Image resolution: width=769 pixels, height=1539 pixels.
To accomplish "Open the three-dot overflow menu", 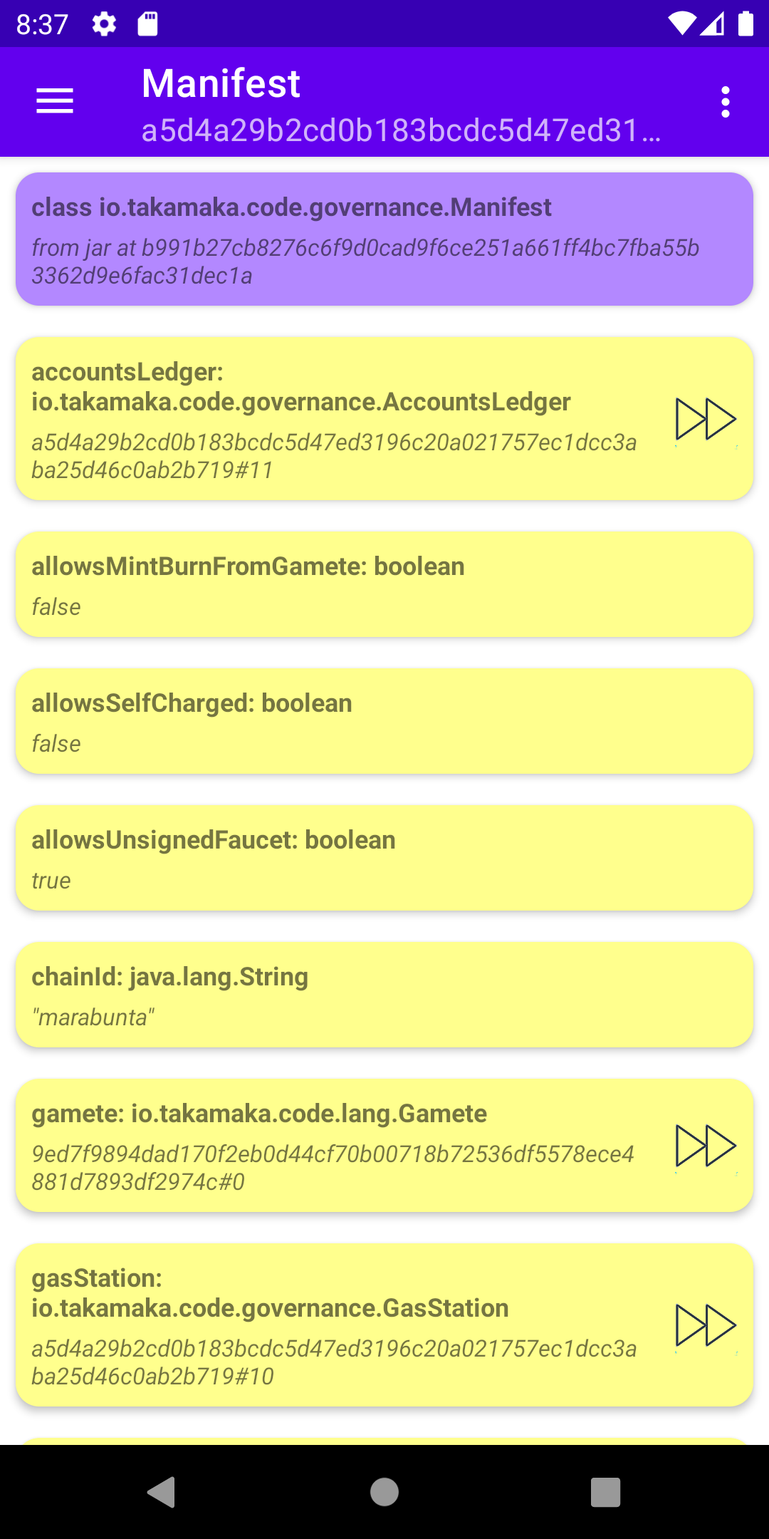I will click(x=725, y=102).
